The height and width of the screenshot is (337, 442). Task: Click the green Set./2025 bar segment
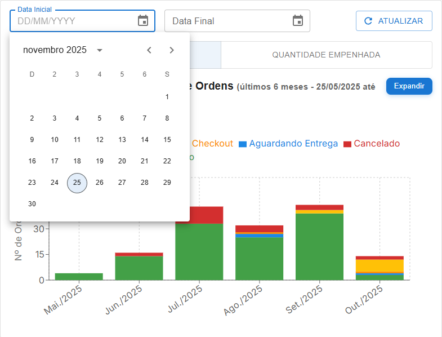coord(319,247)
